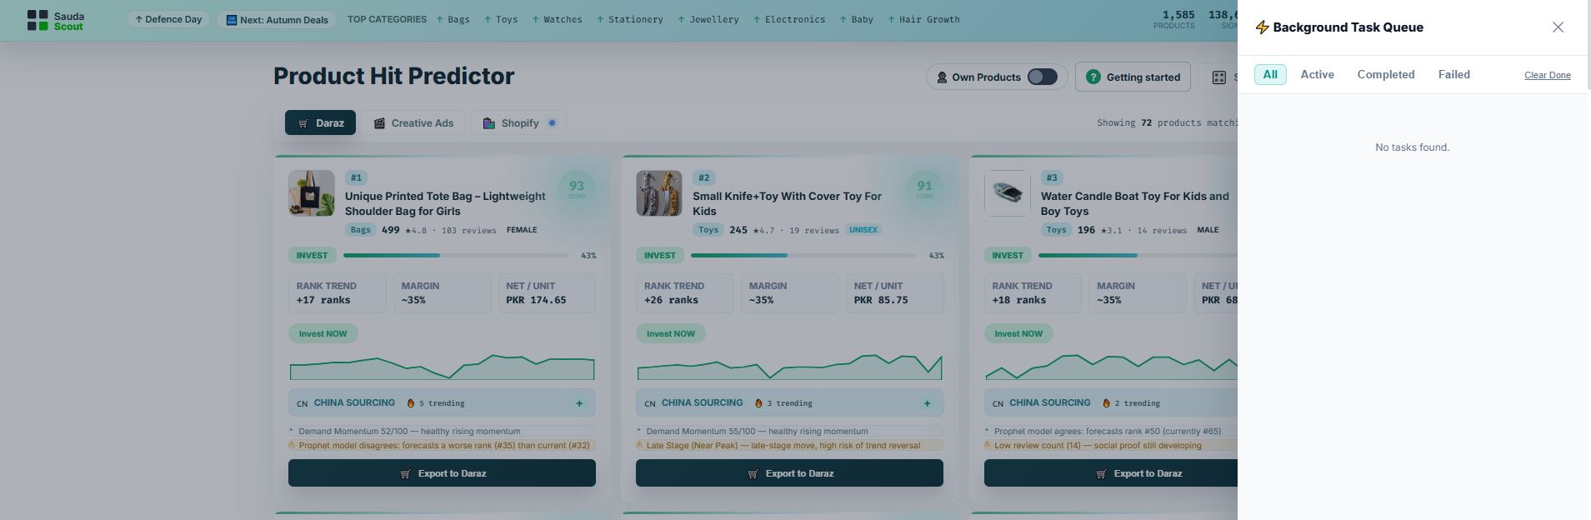Export the Tote Bag to Daraz
1591x520 pixels.
[442, 473]
